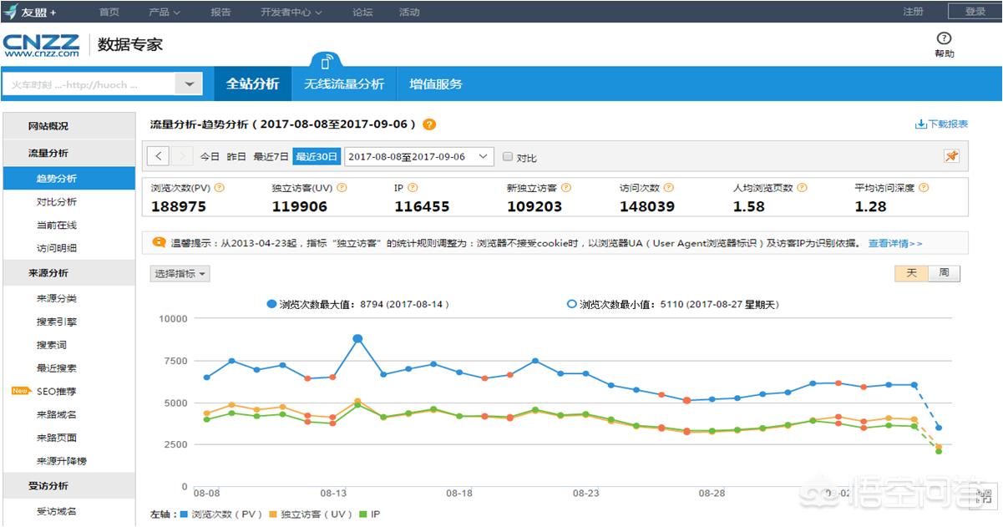Collapse the 流量分析 sidebar section
Screen dimensions: 1003x527
click(x=68, y=153)
